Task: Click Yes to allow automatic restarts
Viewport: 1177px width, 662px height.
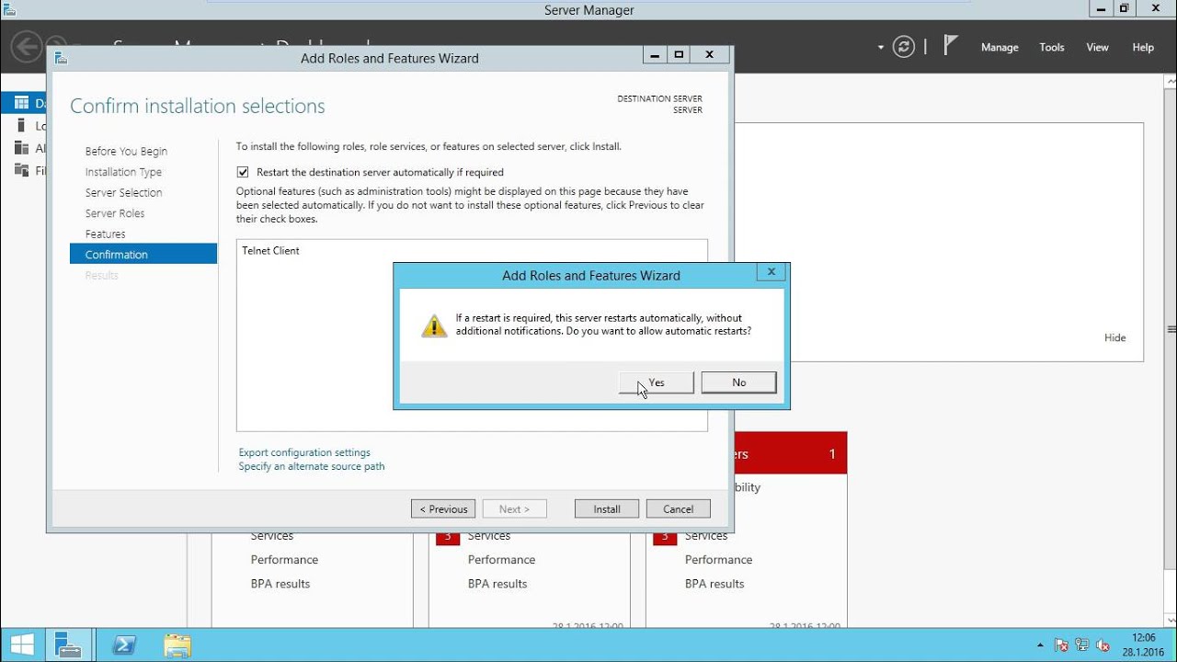Action: click(x=657, y=382)
